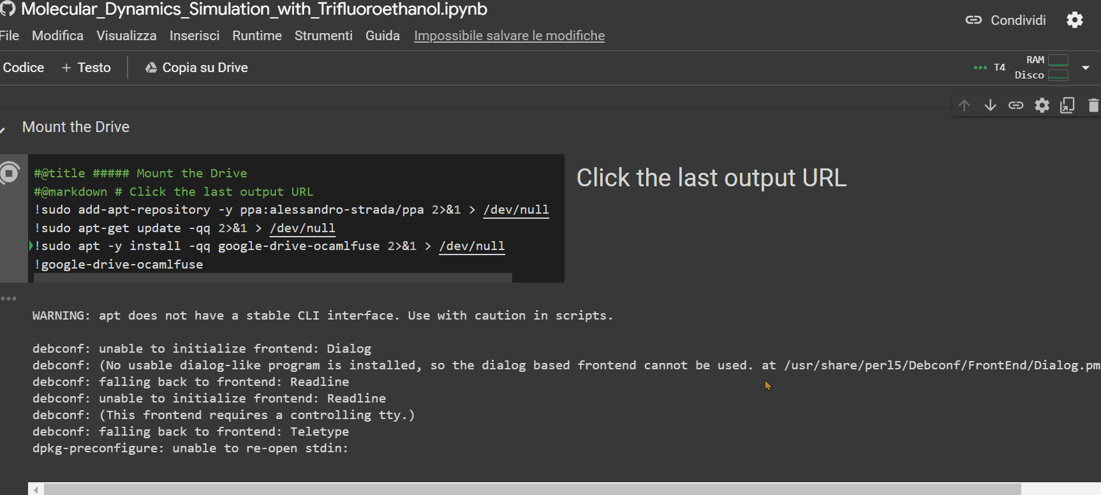Viewport: 1101px width, 495px height.
Task: Expand the runtime connection dropdown arrow
Action: (x=1086, y=68)
